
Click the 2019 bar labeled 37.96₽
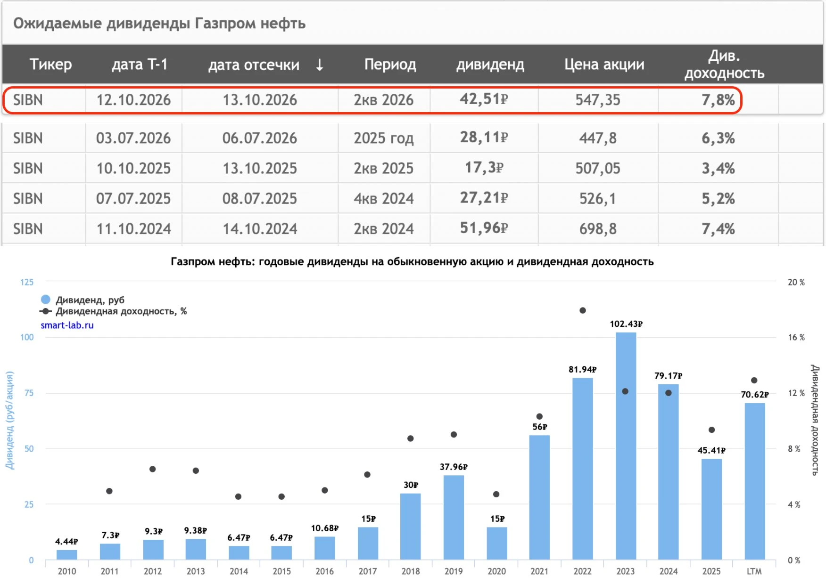tap(454, 518)
